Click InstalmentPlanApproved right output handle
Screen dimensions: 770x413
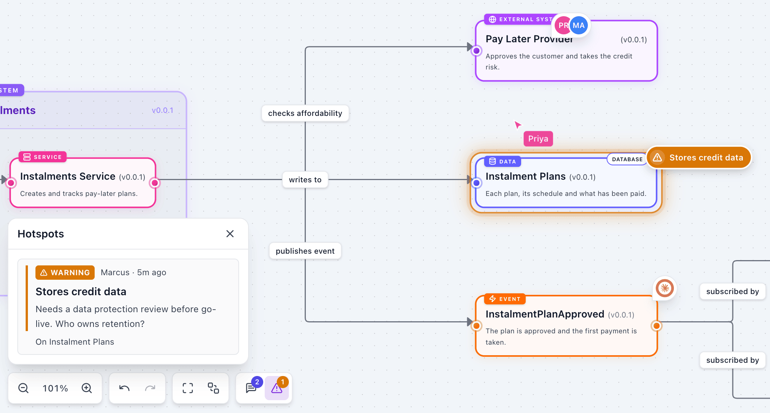[656, 326]
